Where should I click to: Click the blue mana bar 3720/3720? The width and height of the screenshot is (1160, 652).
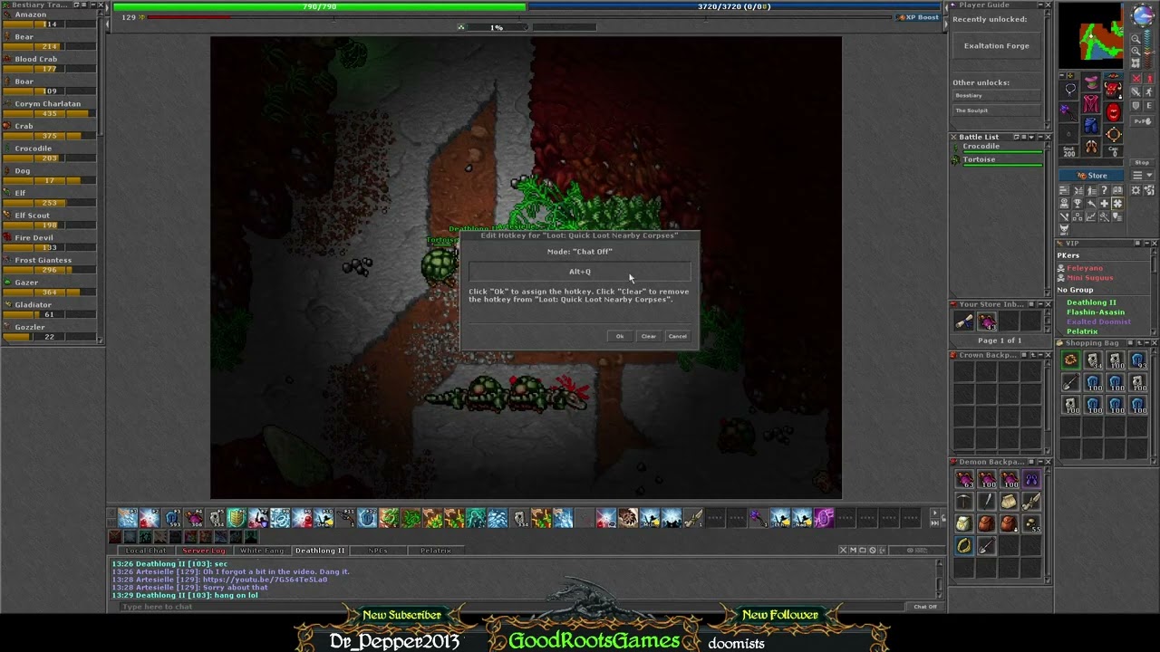(734, 6)
